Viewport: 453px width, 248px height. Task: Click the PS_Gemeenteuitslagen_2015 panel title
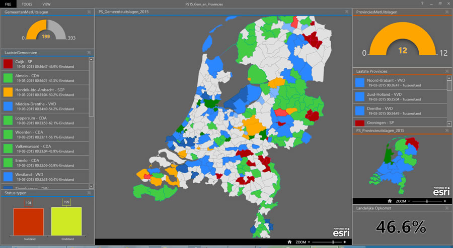tap(123, 12)
